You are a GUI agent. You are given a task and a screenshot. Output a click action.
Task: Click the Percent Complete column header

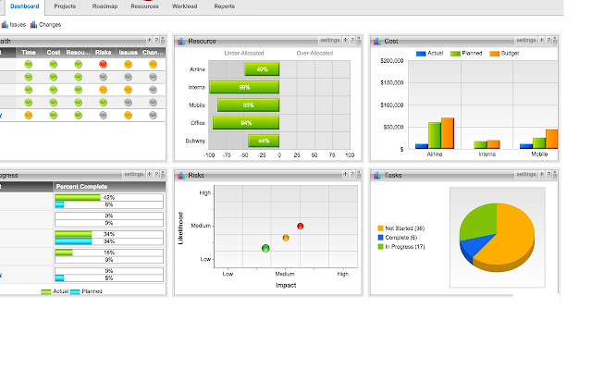pyautogui.click(x=109, y=187)
